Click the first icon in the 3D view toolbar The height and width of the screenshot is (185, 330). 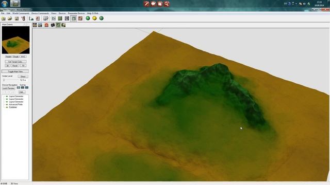tap(35, 25)
